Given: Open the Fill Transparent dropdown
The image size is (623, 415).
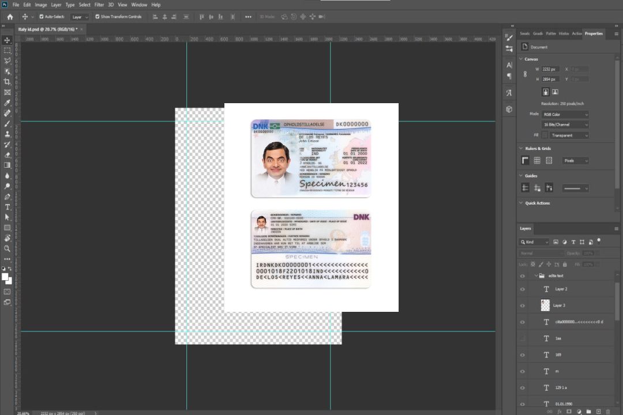Looking at the screenshot, I should pyautogui.click(x=569, y=135).
